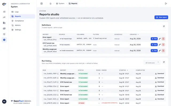Go to System breadcrumb
The image size is (171, 106).
(x=60, y=3)
